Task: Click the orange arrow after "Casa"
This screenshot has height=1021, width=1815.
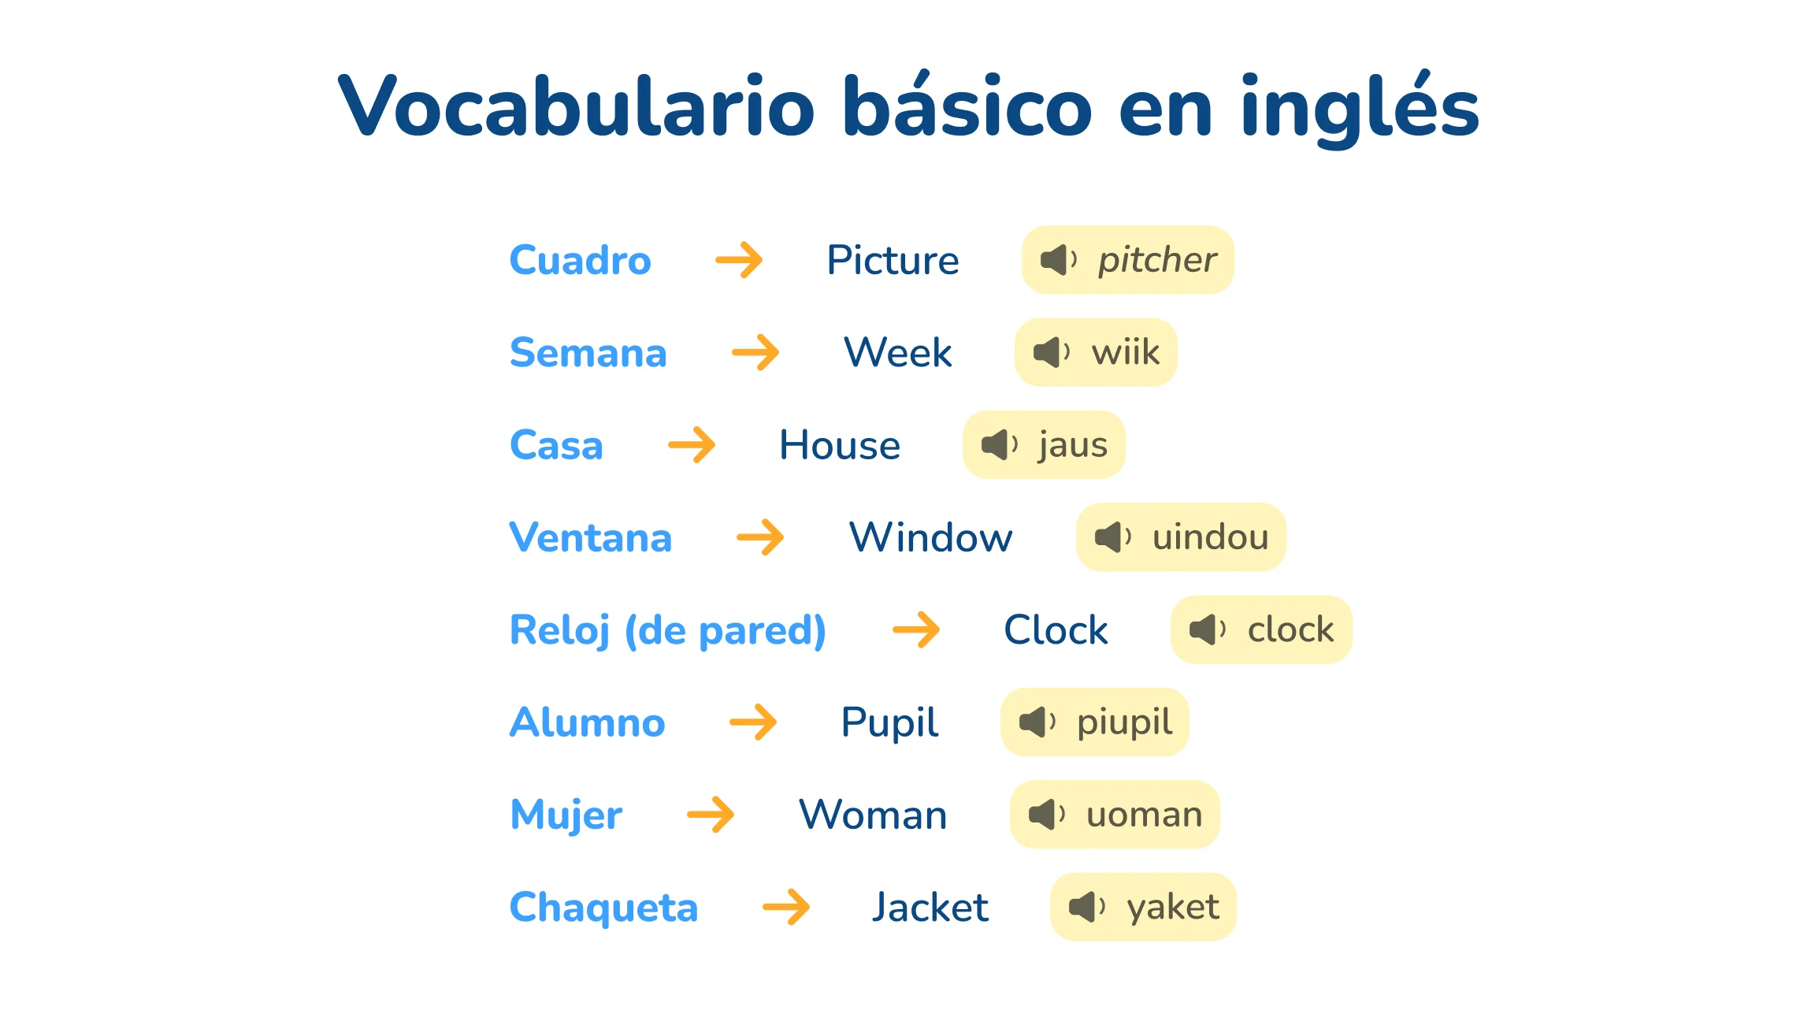Action: coord(692,445)
